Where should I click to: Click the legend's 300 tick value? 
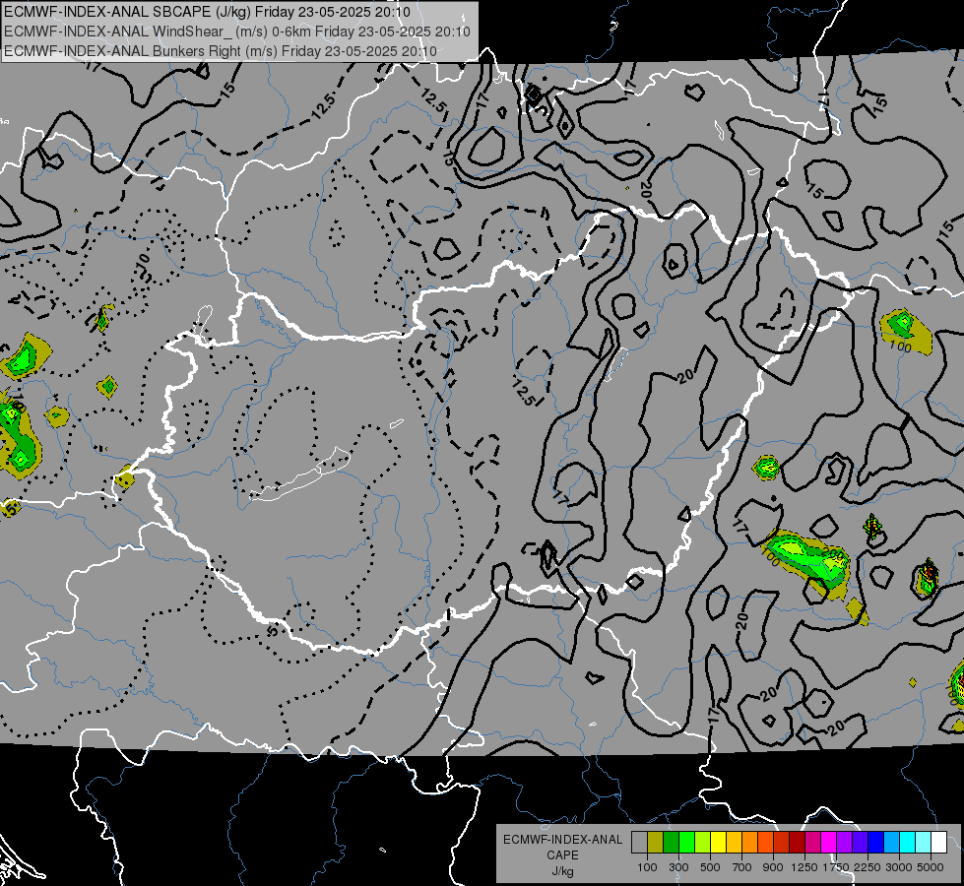tap(678, 868)
